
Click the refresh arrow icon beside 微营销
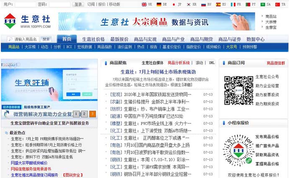(x=7, y=114)
